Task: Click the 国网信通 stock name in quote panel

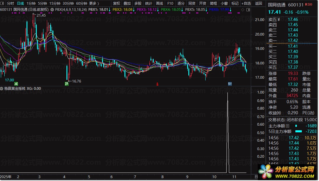Action: 277,5
